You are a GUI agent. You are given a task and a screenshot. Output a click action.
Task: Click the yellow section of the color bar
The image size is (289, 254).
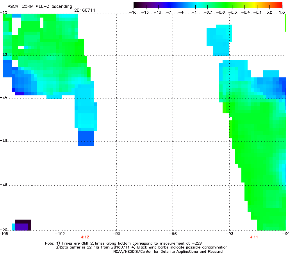(x=255, y=5)
